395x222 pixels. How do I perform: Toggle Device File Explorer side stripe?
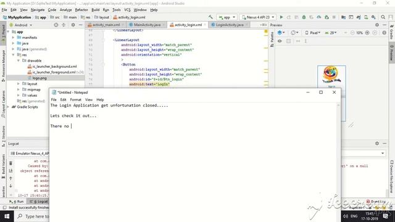(x=392, y=177)
